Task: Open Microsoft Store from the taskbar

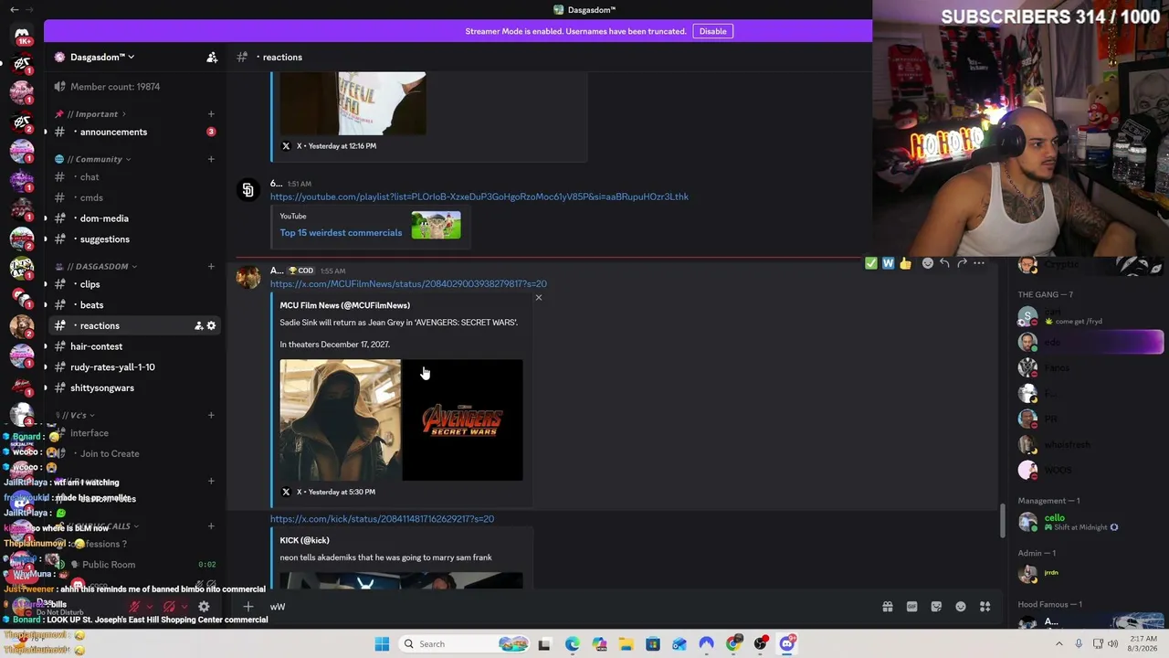Action: 653,644
